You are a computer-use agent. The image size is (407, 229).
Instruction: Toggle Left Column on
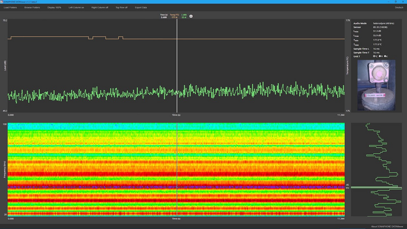[76, 7]
